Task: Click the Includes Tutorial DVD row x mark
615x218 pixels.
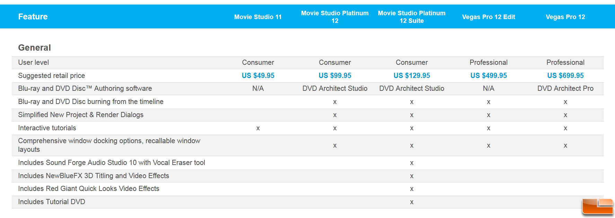Action: [412, 202]
